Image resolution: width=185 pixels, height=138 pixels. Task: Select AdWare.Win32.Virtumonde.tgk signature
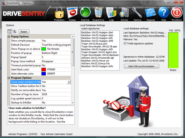[x=98, y=58]
